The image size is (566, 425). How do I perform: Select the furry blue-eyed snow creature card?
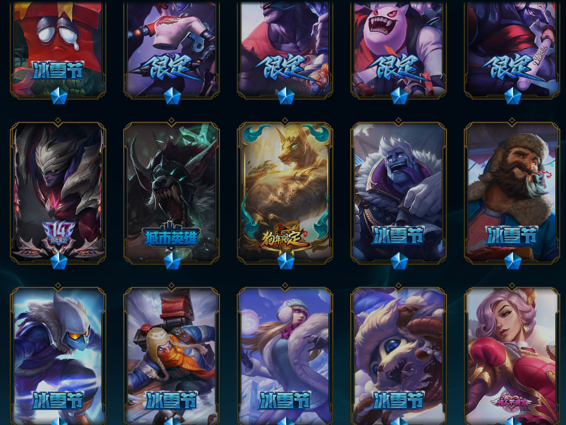398,356
